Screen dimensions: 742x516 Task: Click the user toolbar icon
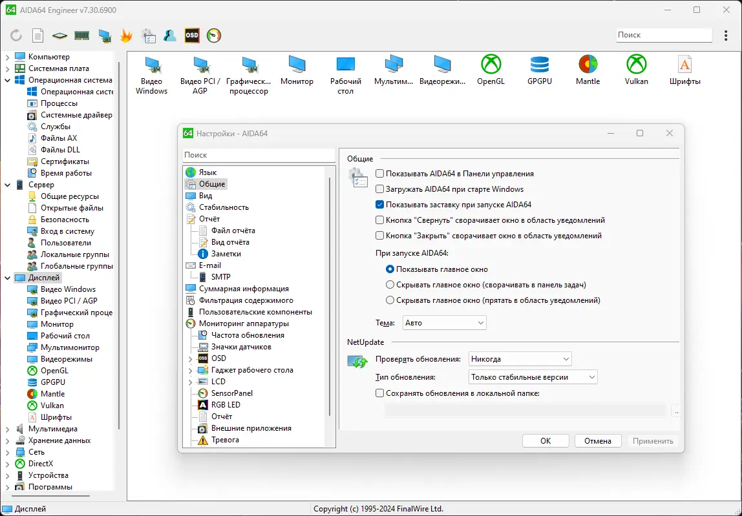tap(170, 36)
